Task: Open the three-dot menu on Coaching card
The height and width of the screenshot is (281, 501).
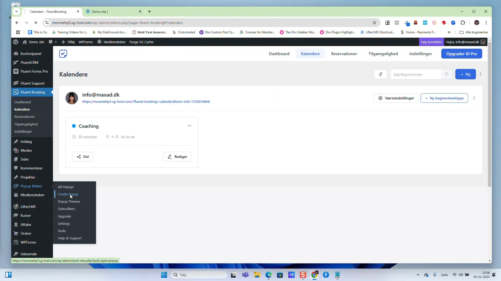Action: (190, 126)
